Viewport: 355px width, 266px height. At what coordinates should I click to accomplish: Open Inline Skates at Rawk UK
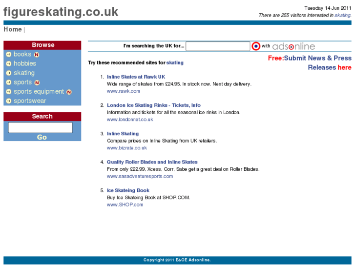[x=136, y=77]
